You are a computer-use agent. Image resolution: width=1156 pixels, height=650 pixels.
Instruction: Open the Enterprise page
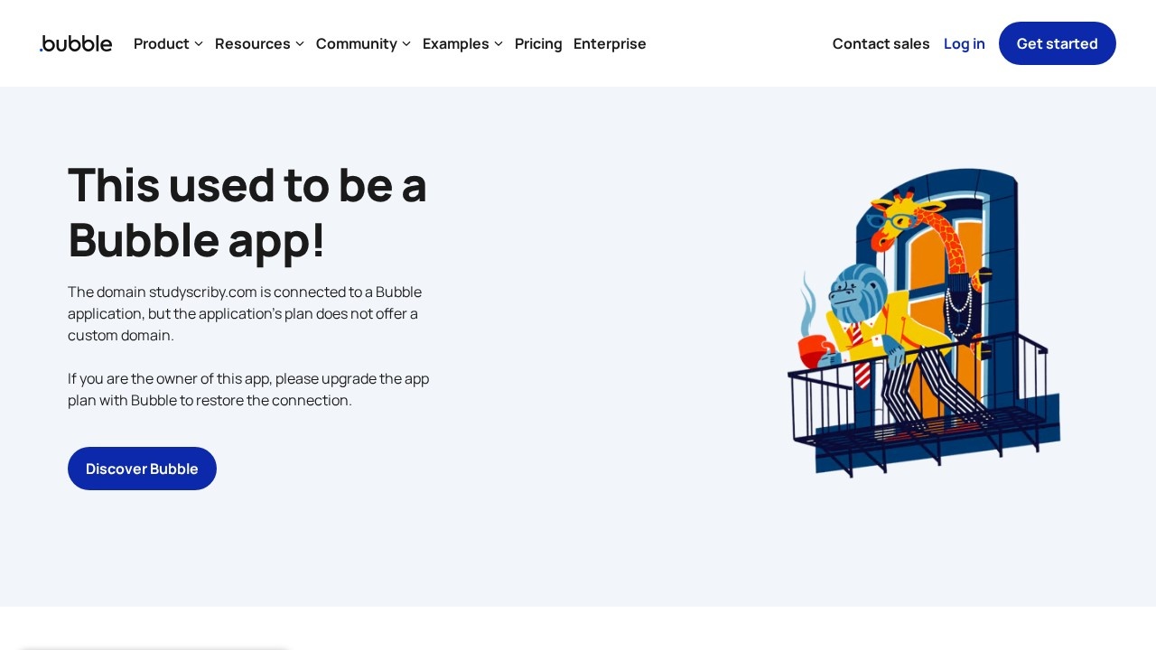point(610,43)
